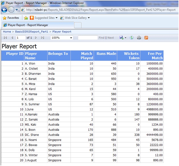Refresh the report with green icon

click(132, 38)
